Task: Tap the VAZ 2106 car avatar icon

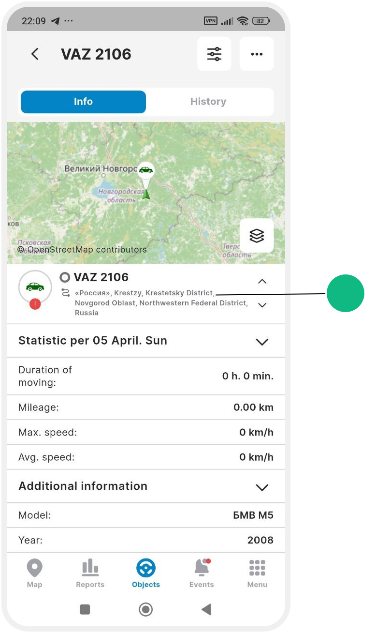Action: (x=35, y=286)
